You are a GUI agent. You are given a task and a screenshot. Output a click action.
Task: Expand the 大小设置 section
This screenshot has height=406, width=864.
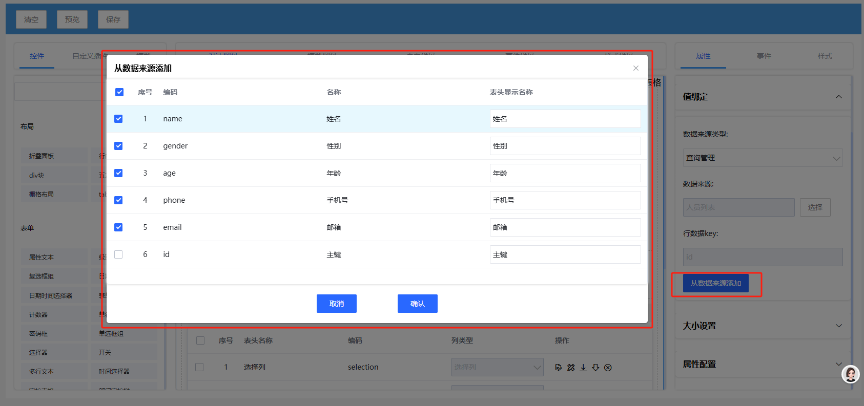(x=838, y=326)
